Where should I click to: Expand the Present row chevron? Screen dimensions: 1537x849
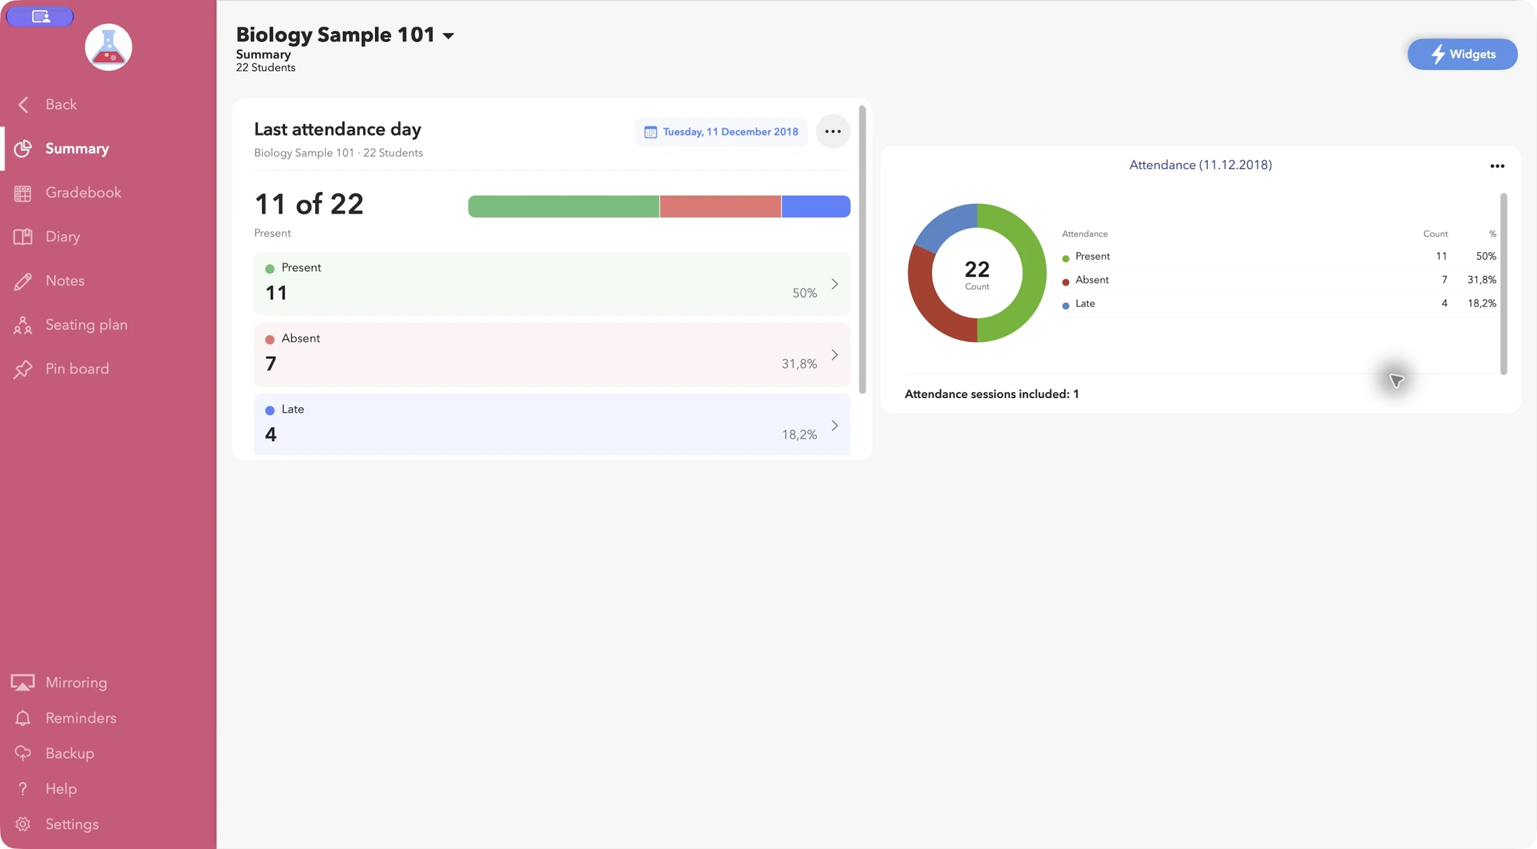click(835, 284)
